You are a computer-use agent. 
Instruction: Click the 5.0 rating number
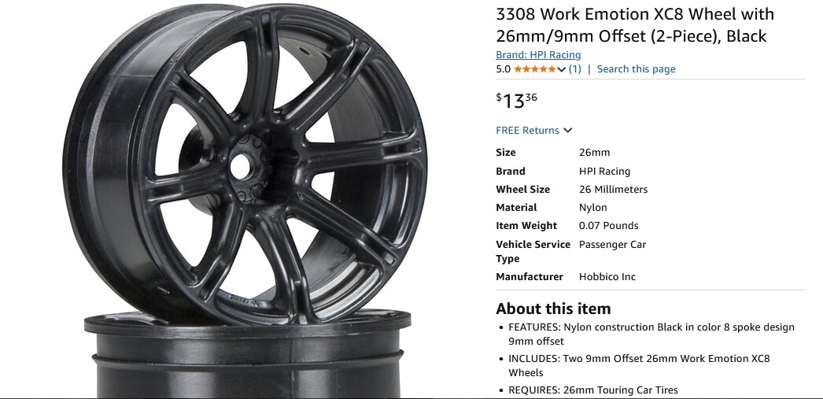pyautogui.click(x=503, y=68)
